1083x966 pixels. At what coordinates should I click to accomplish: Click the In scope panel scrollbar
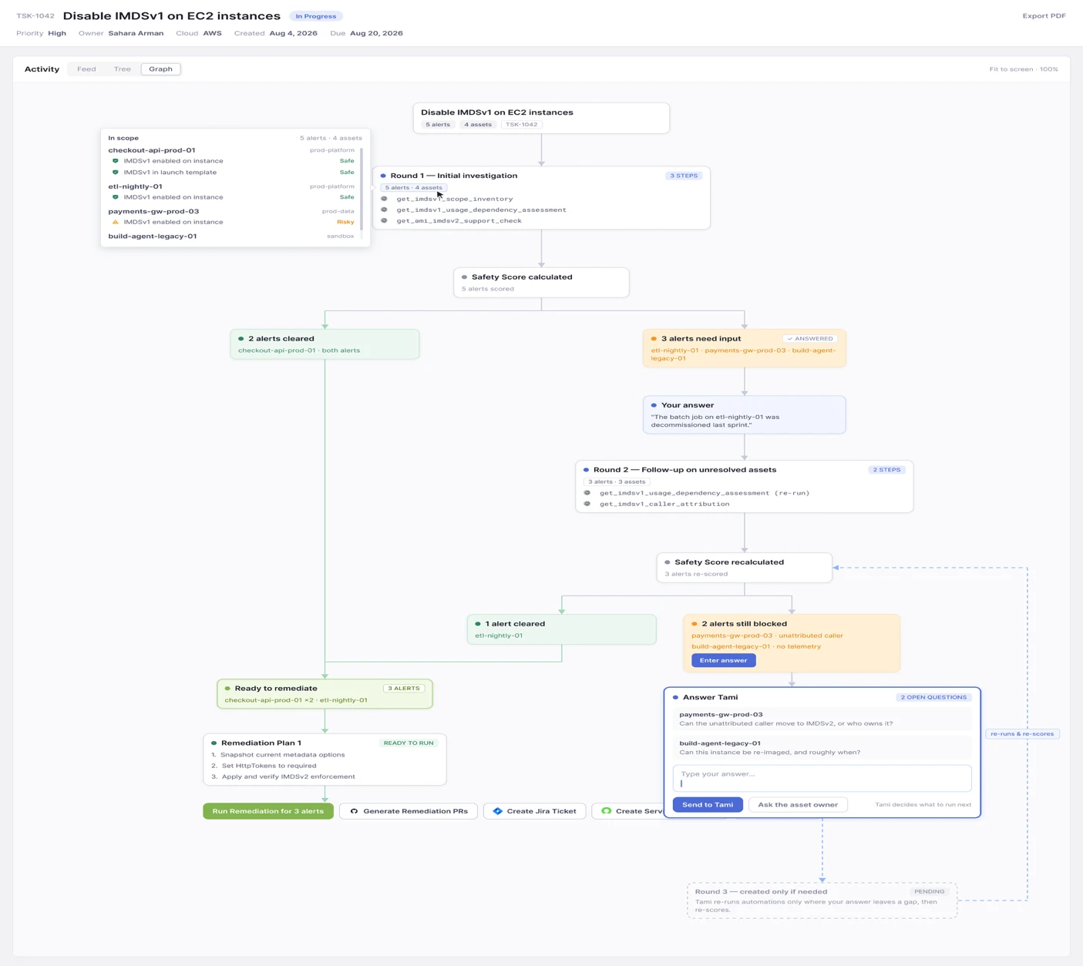(362, 188)
